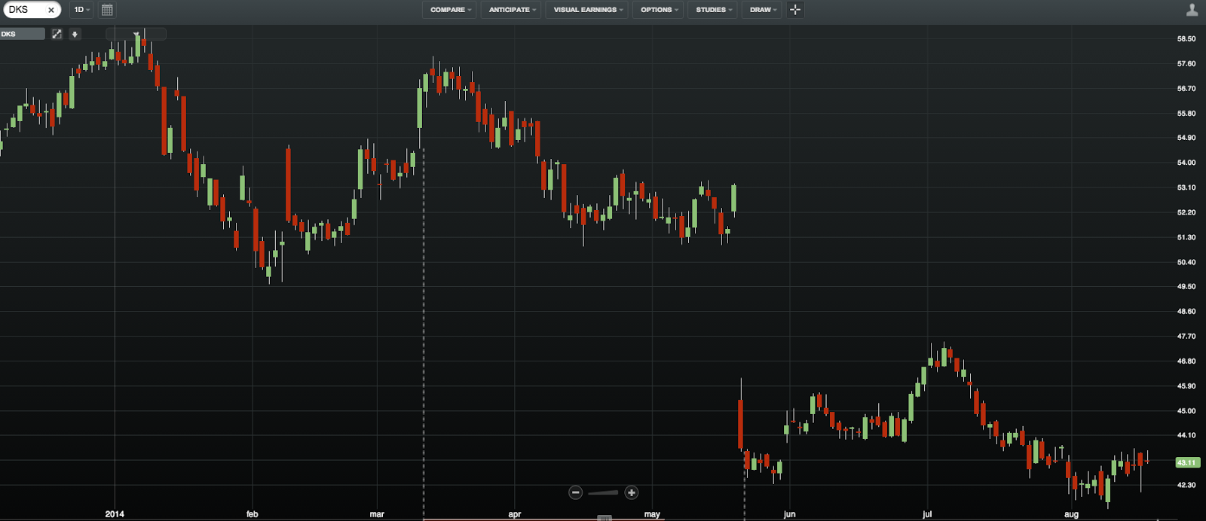Open the calendar date range picker
1206x521 pixels.
coord(107,10)
